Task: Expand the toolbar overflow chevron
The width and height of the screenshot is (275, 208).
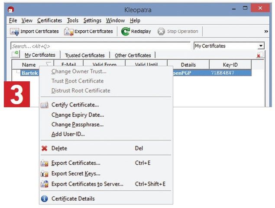Action: point(266,31)
